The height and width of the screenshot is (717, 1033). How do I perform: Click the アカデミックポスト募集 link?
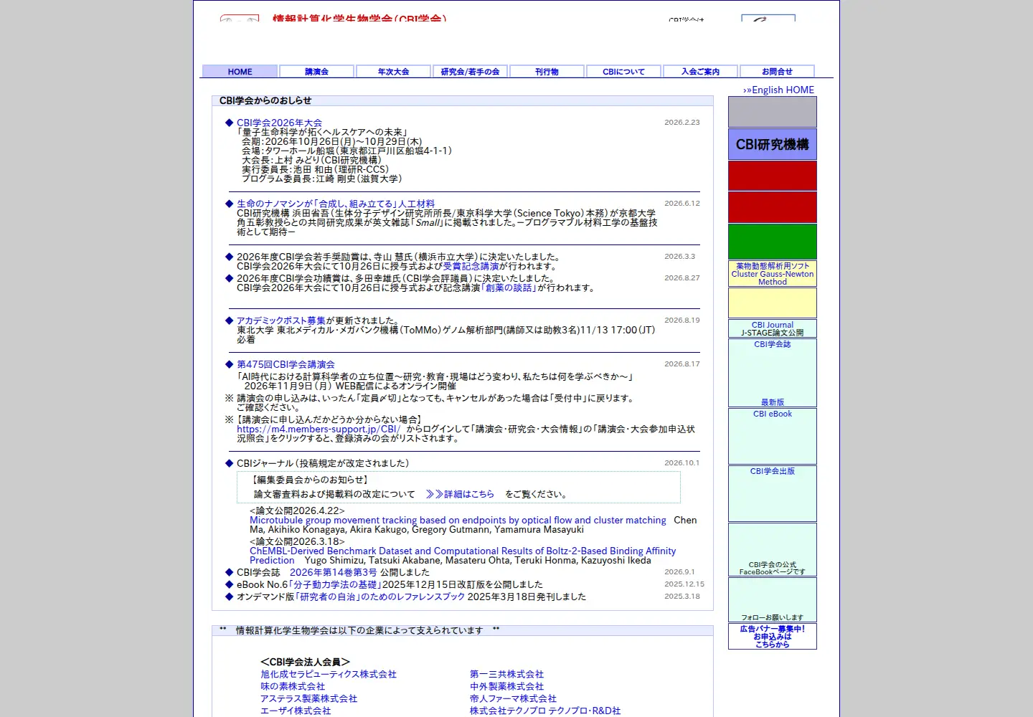[x=281, y=320]
